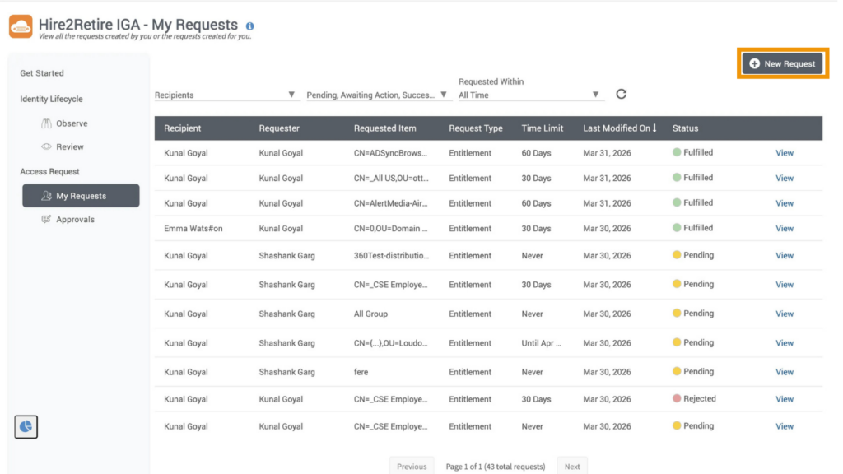Viewport: 843px width, 474px height.
Task: Click the page count text 43 total requests
Action: (x=495, y=467)
